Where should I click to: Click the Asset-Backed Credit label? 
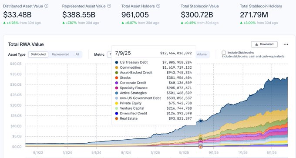(136, 73)
